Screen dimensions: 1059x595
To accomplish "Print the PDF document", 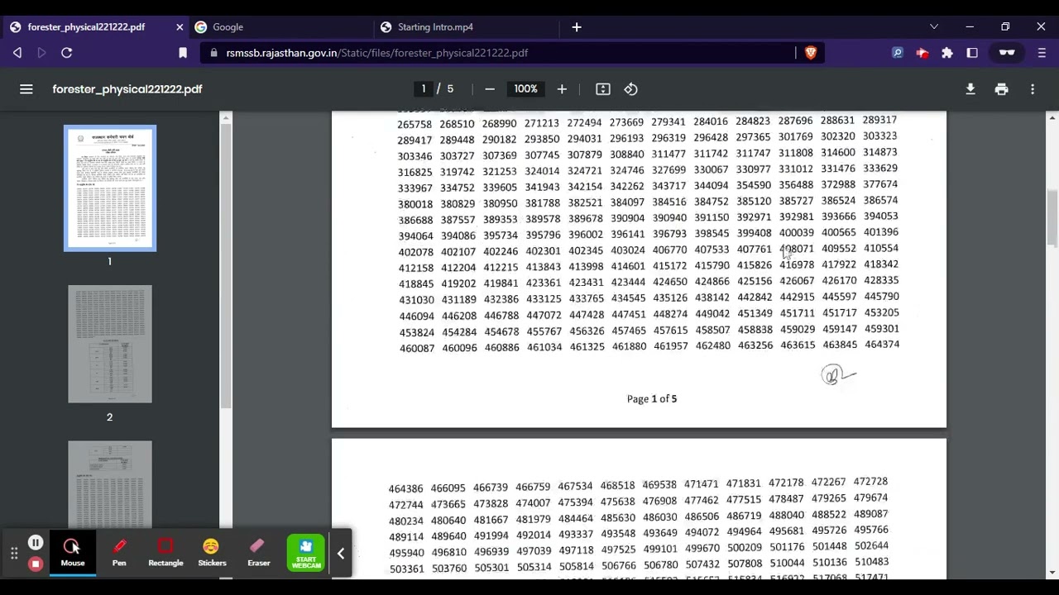I will 1002,89.
